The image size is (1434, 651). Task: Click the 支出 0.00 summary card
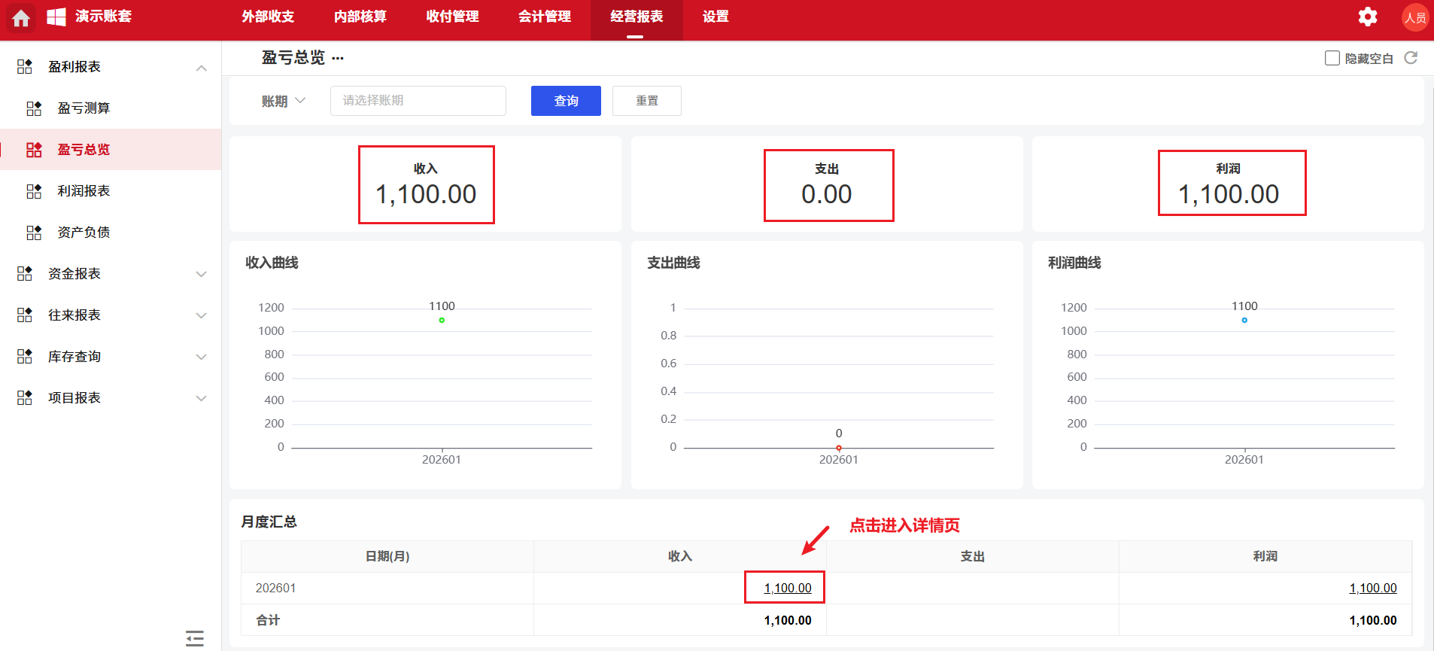(x=828, y=185)
